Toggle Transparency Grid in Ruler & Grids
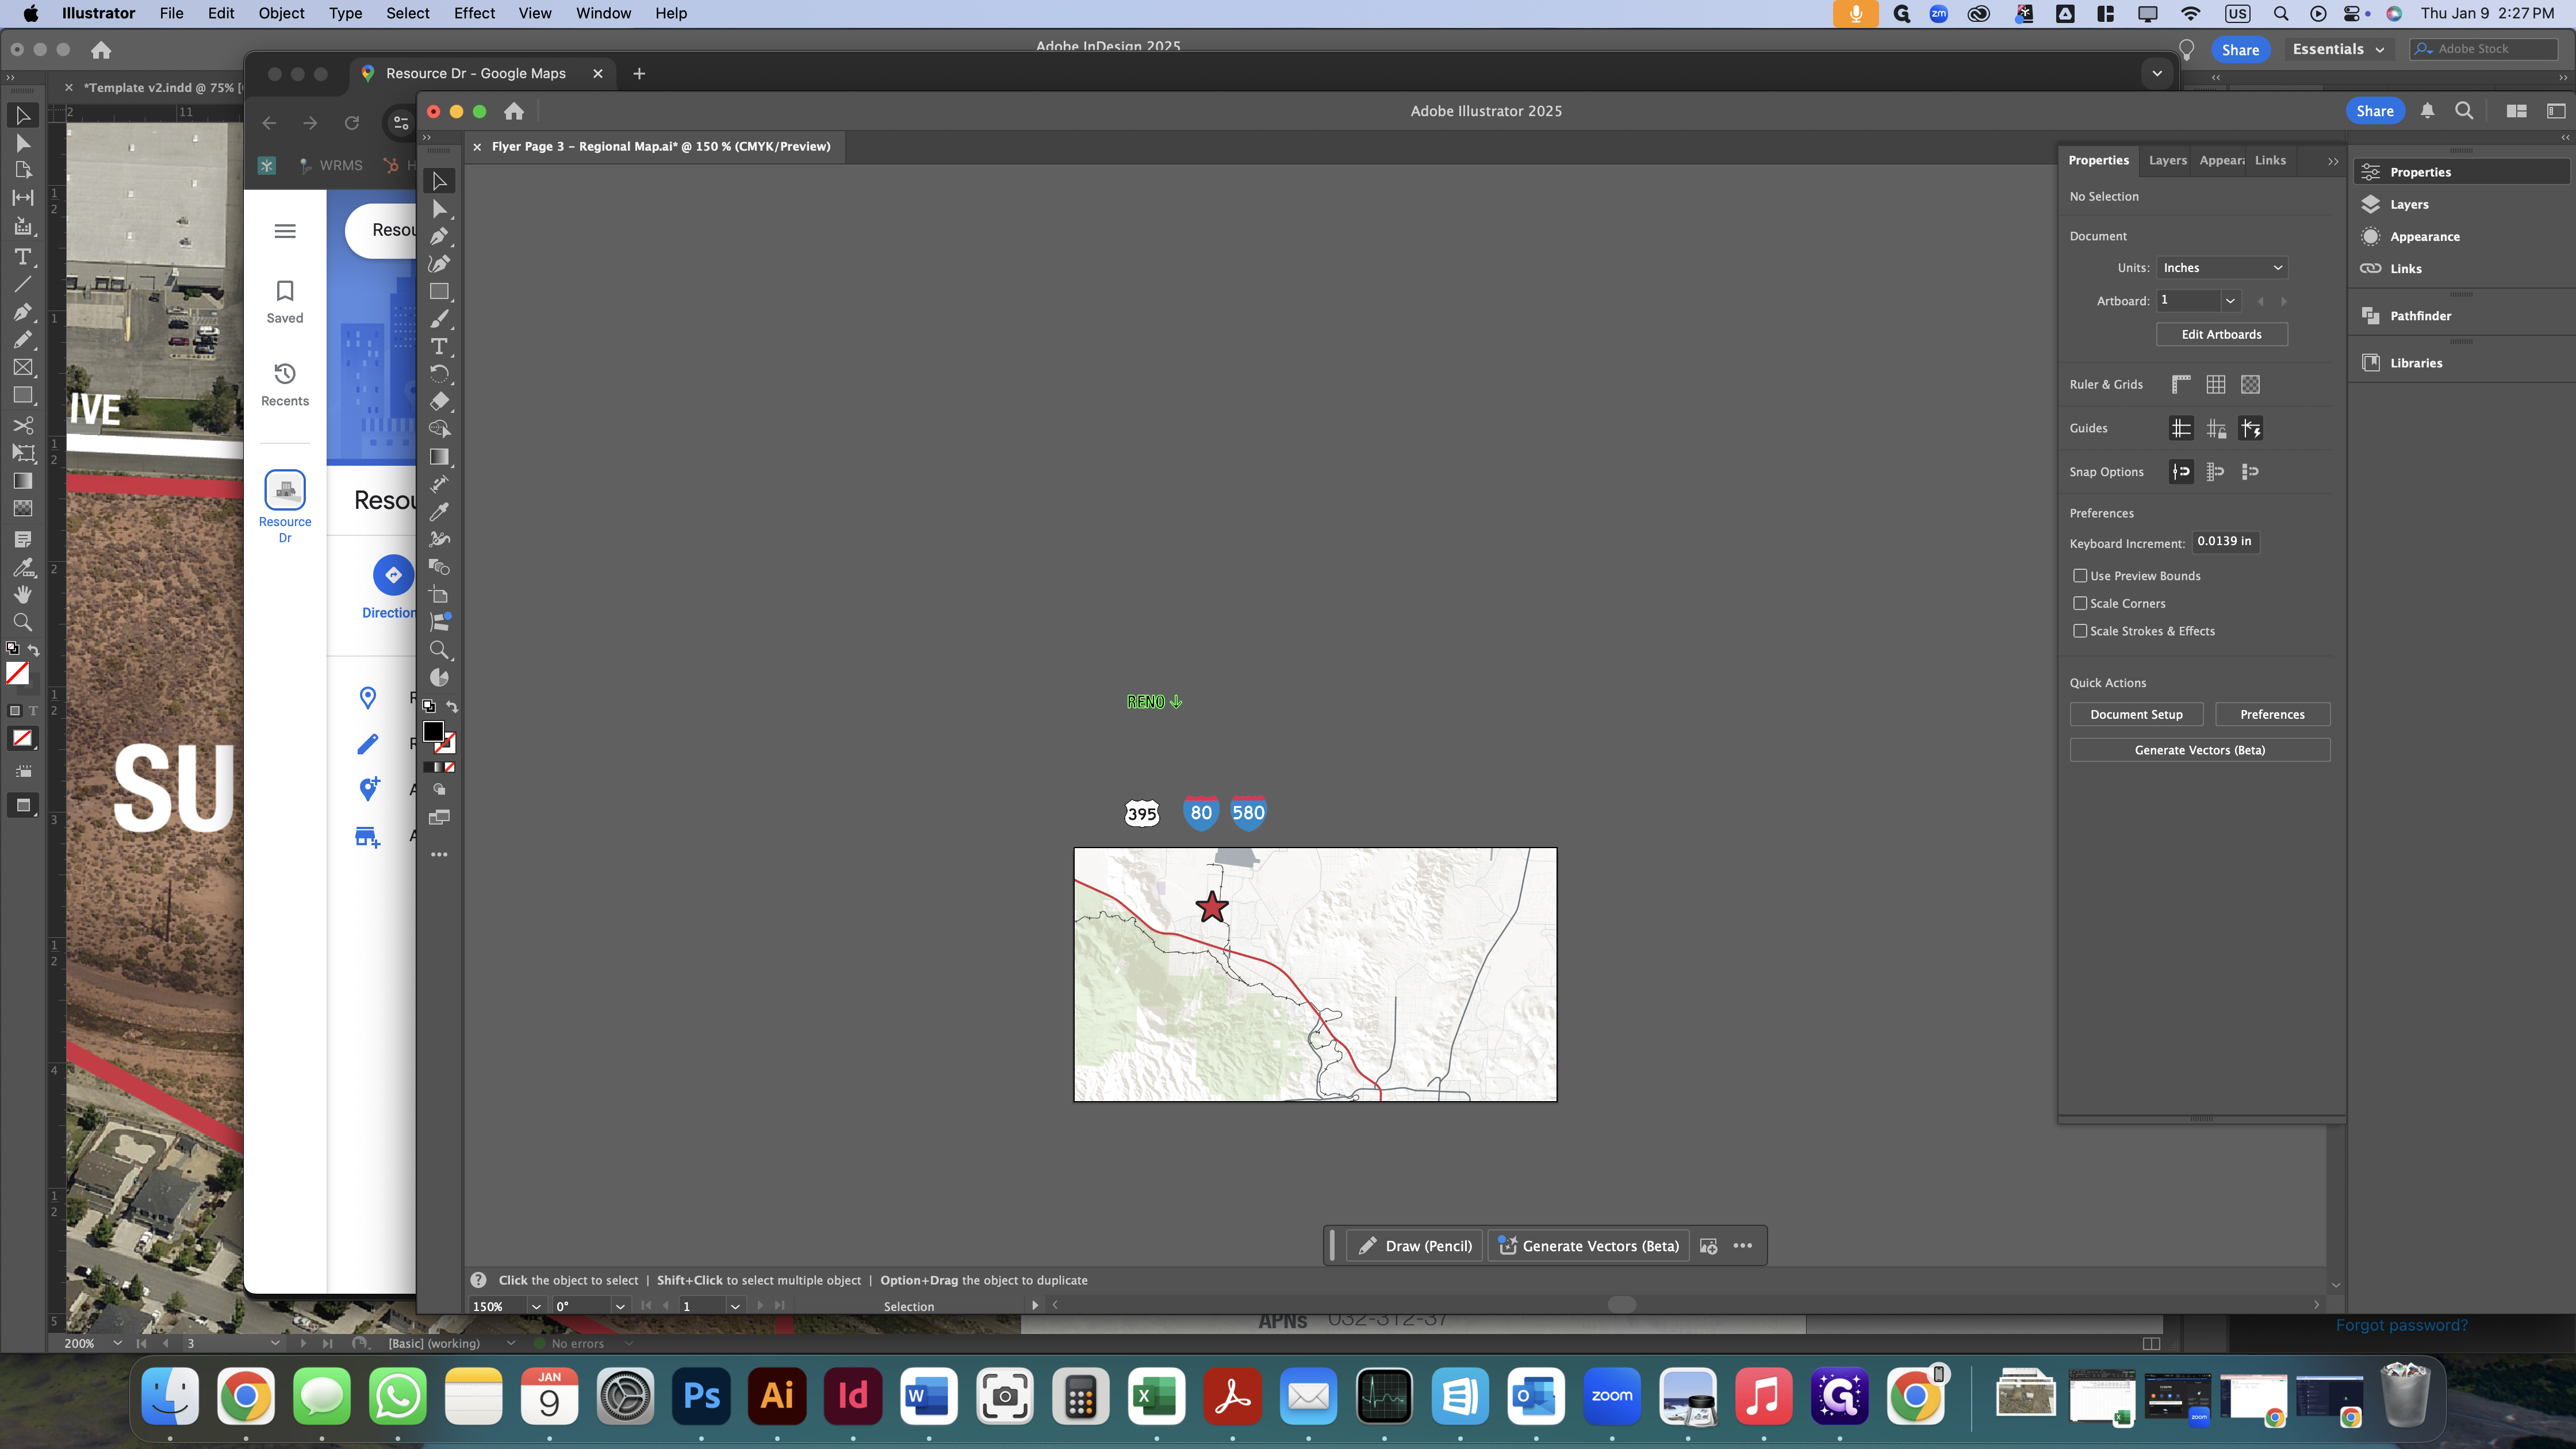Screen dimensions: 2576x1449 click(x=2250, y=384)
